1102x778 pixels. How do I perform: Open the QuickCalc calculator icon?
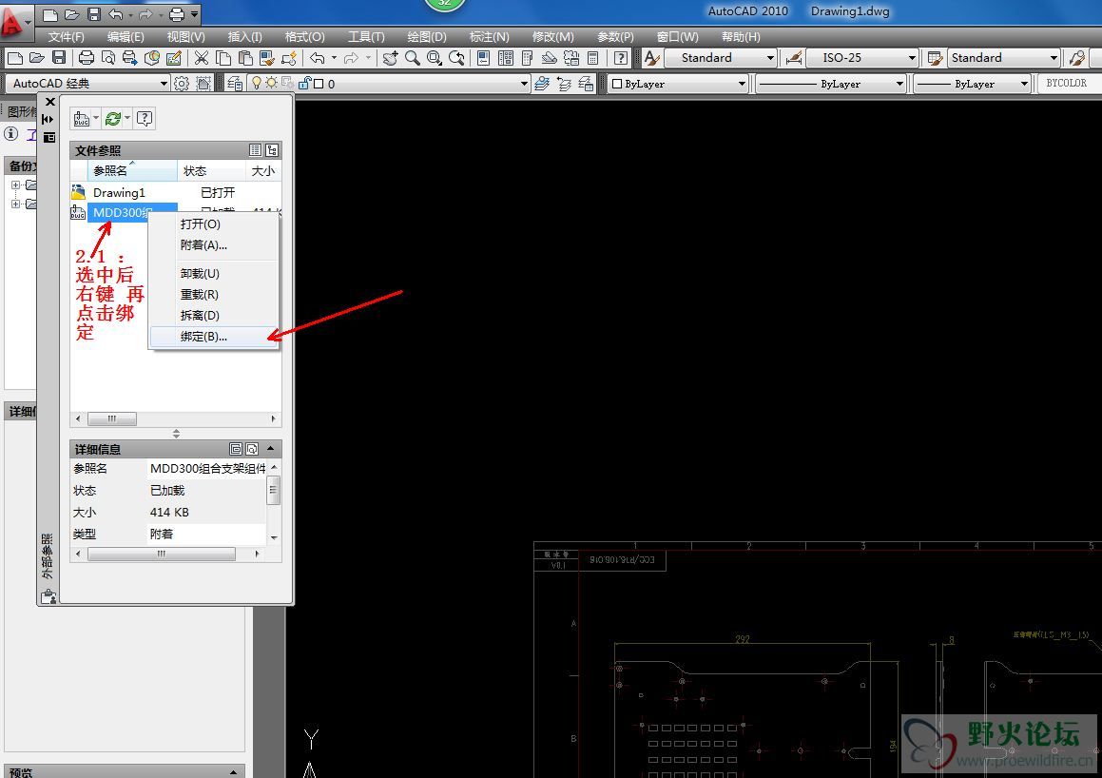pyautogui.click(x=593, y=58)
